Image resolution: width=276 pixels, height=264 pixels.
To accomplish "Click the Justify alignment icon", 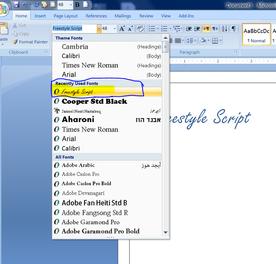I will tap(178, 41).
